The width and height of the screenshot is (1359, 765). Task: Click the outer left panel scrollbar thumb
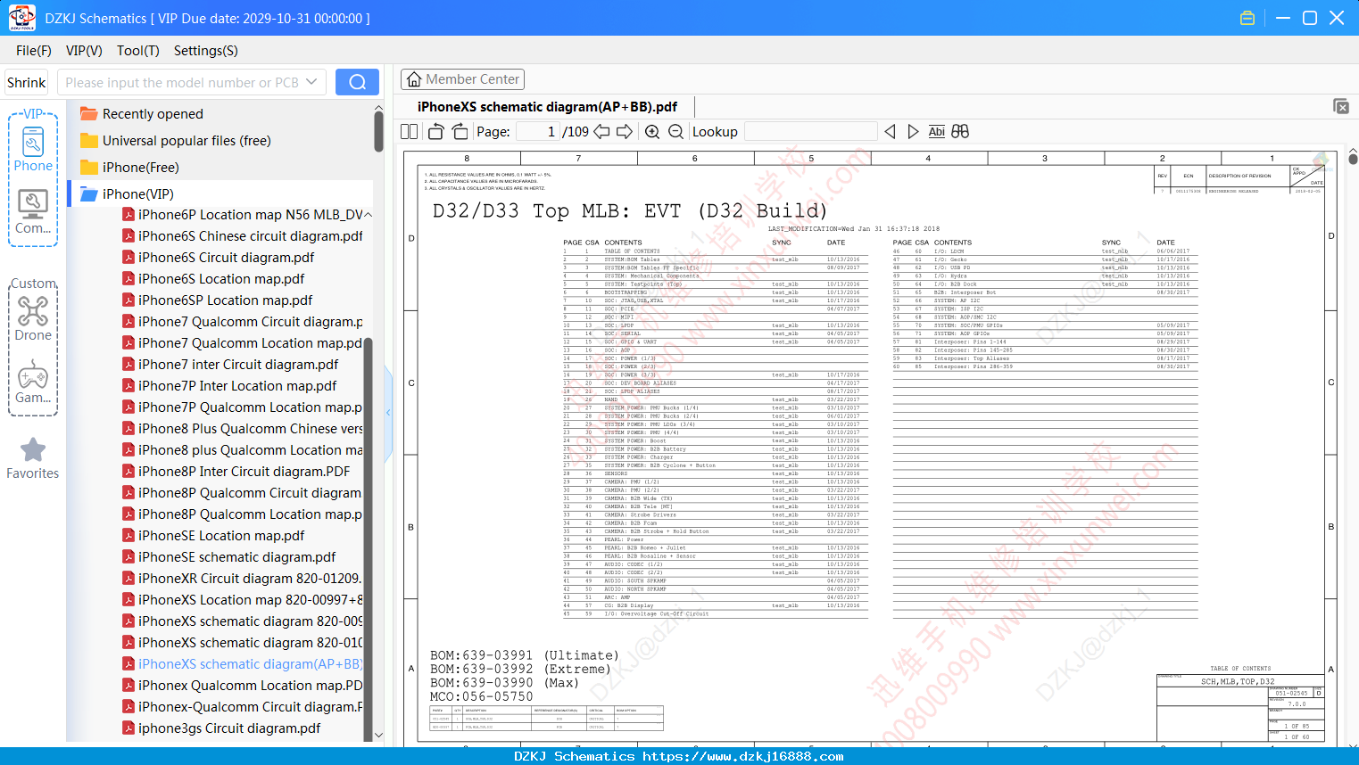pos(378,132)
